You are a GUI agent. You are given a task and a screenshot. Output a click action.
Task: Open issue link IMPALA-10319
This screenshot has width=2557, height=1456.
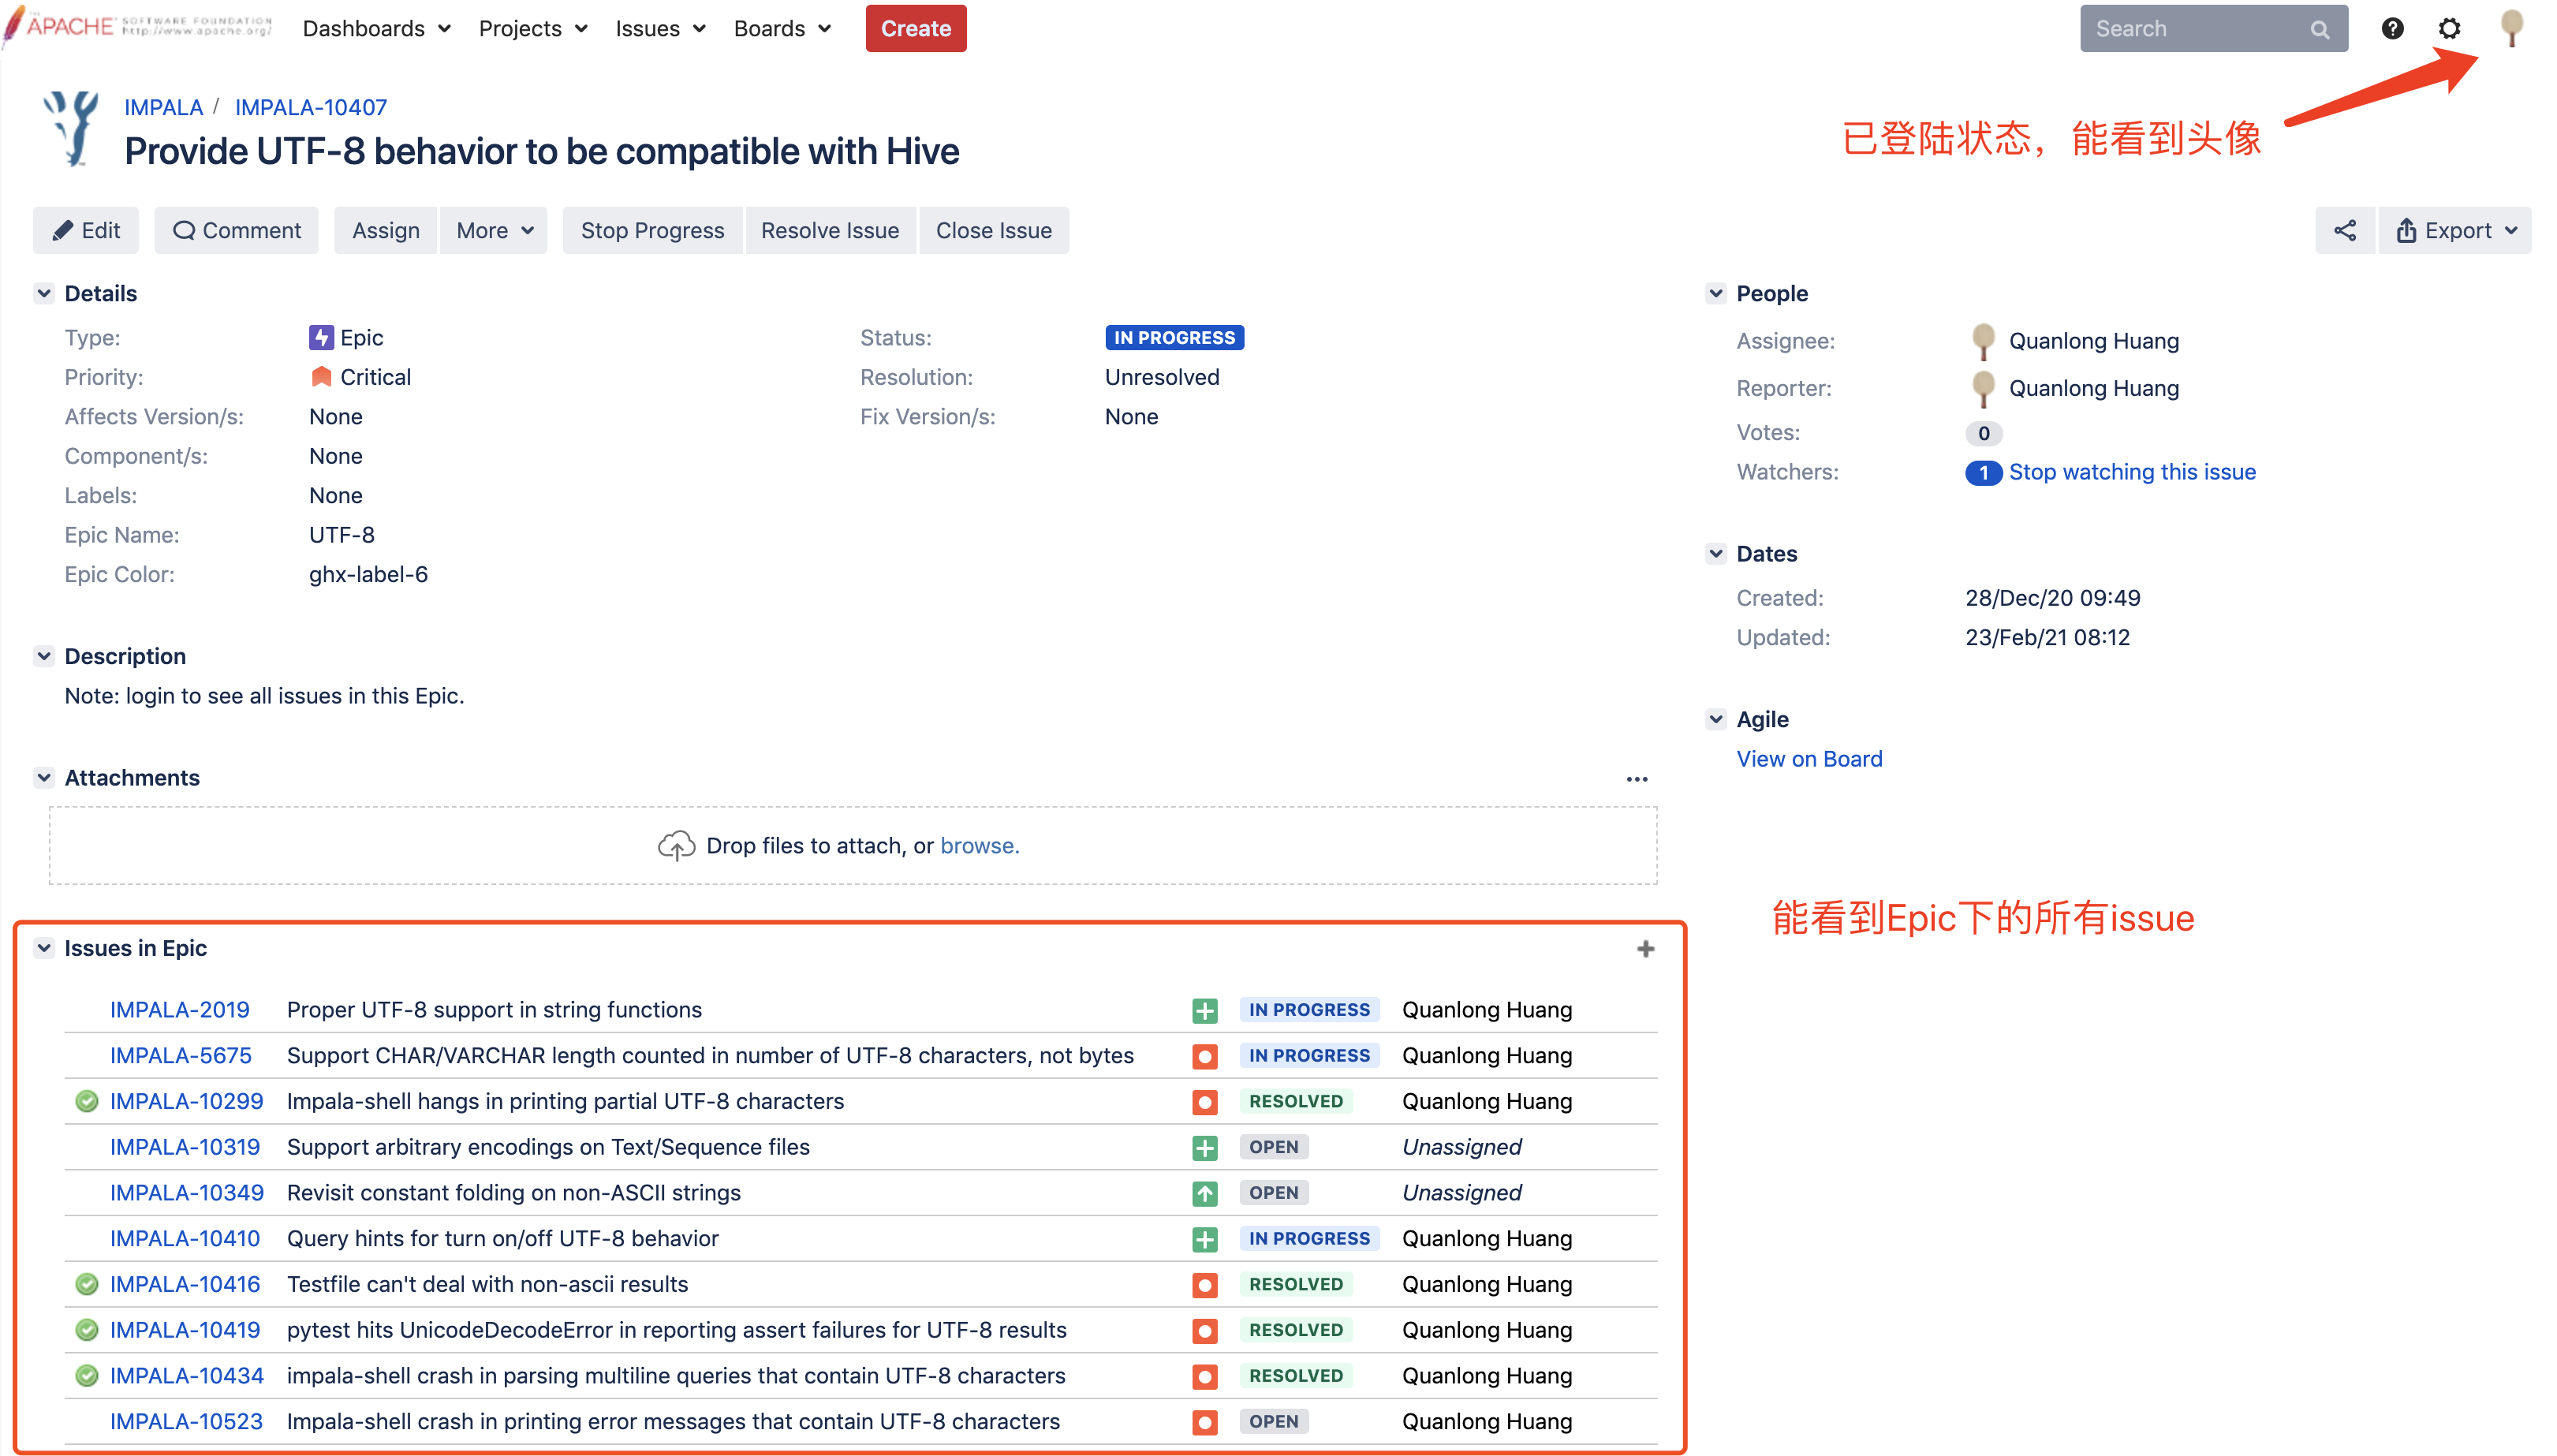[185, 1146]
